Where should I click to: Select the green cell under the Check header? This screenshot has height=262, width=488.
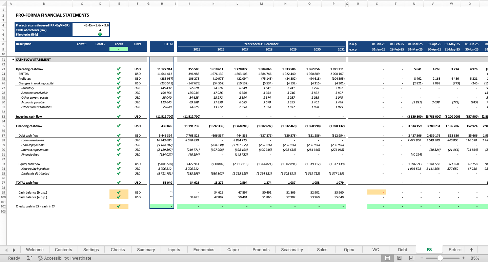point(119,49)
